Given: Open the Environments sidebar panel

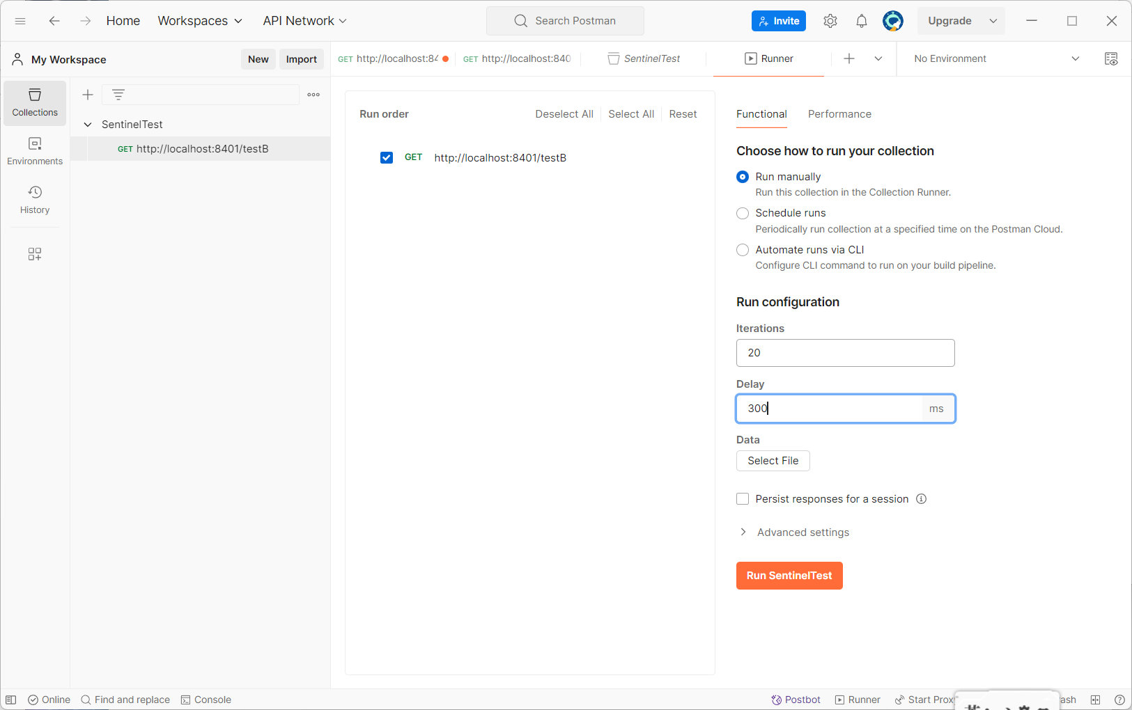Looking at the screenshot, I should tap(35, 152).
